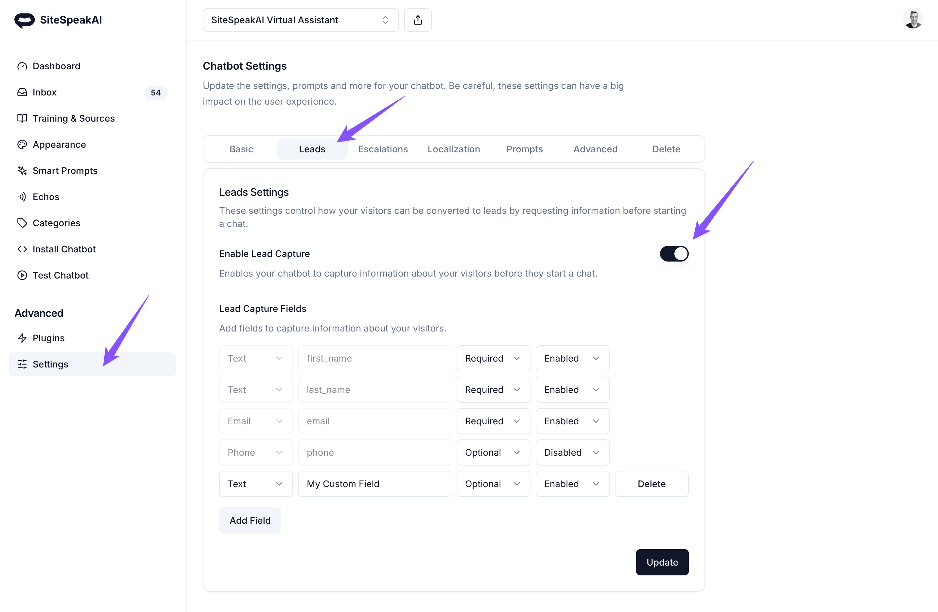Navigate to Training & Sources
938x612 pixels.
(x=74, y=118)
